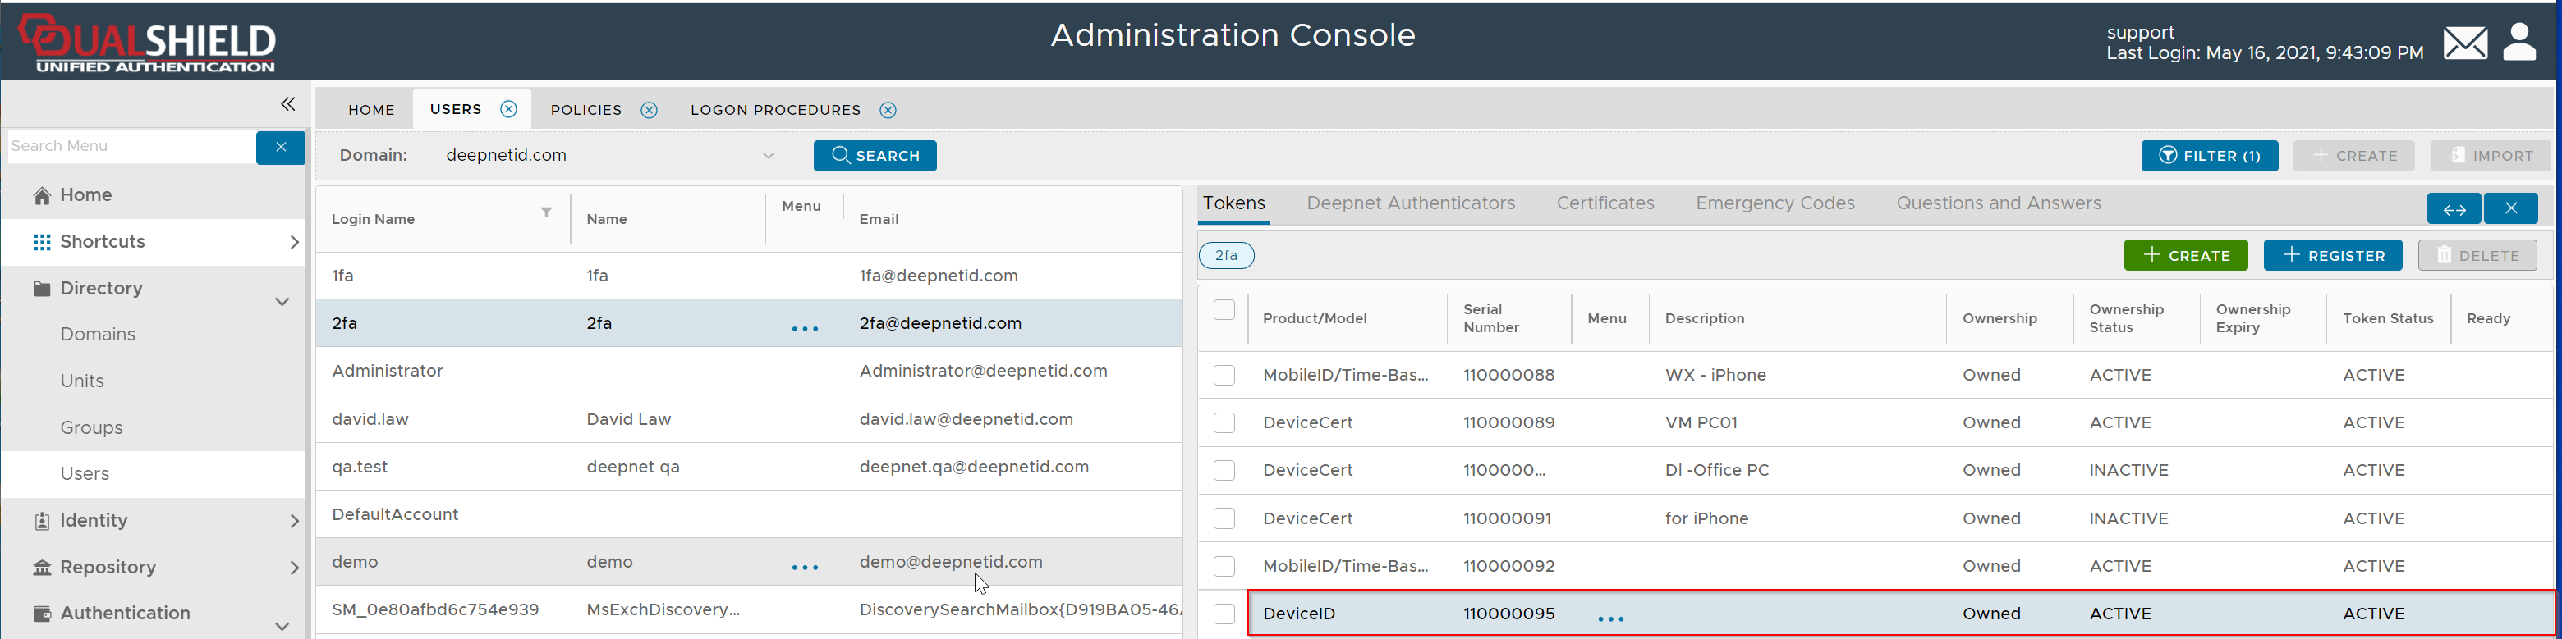Open the three-dot menu for user 2fa
The height and width of the screenshot is (639, 2562).
coord(805,328)
